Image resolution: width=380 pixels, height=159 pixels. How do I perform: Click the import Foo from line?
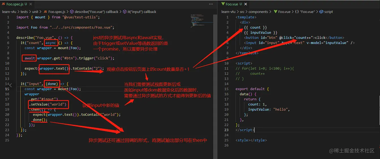click(65, 28)
